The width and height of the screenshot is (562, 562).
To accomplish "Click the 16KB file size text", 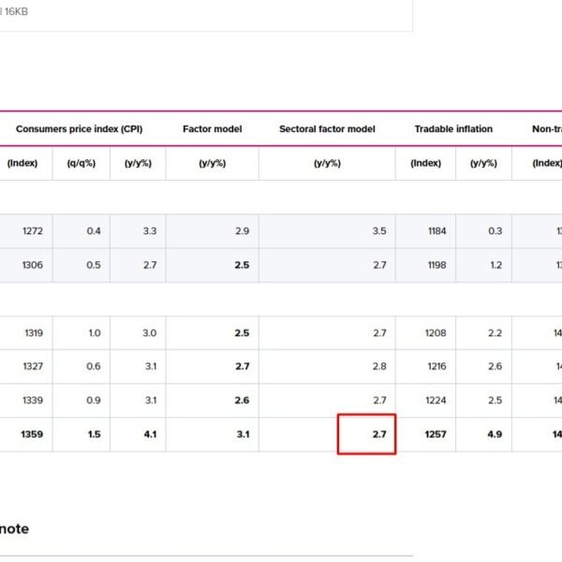I will 16,11.
